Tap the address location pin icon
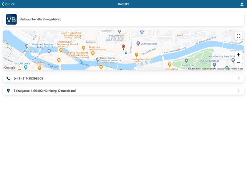247x185 pixels. click(8, 91)
